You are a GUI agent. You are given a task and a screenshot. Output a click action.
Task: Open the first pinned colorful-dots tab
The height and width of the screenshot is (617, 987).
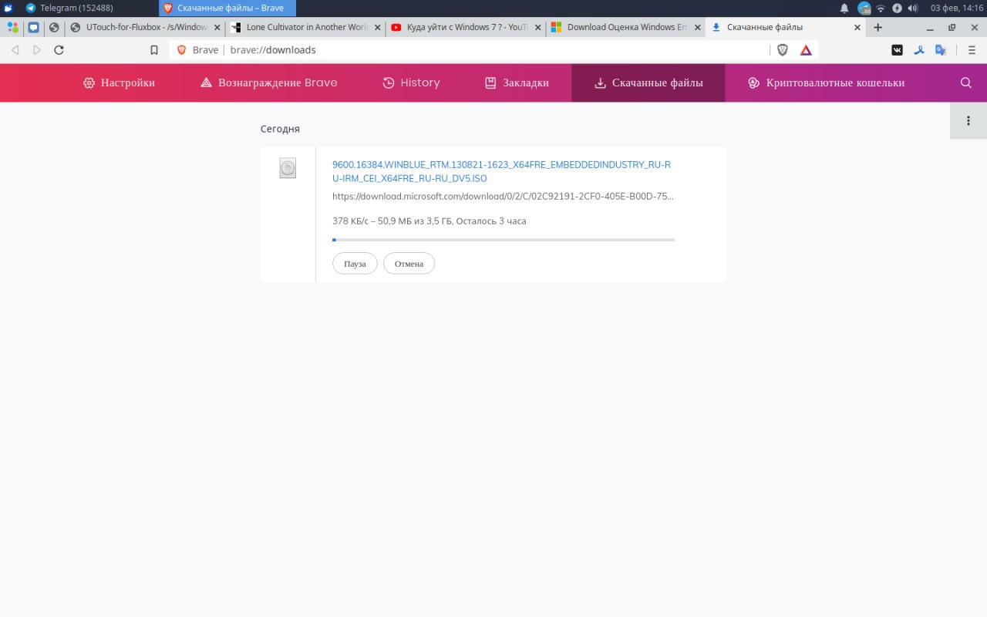[x=13, y=27]
